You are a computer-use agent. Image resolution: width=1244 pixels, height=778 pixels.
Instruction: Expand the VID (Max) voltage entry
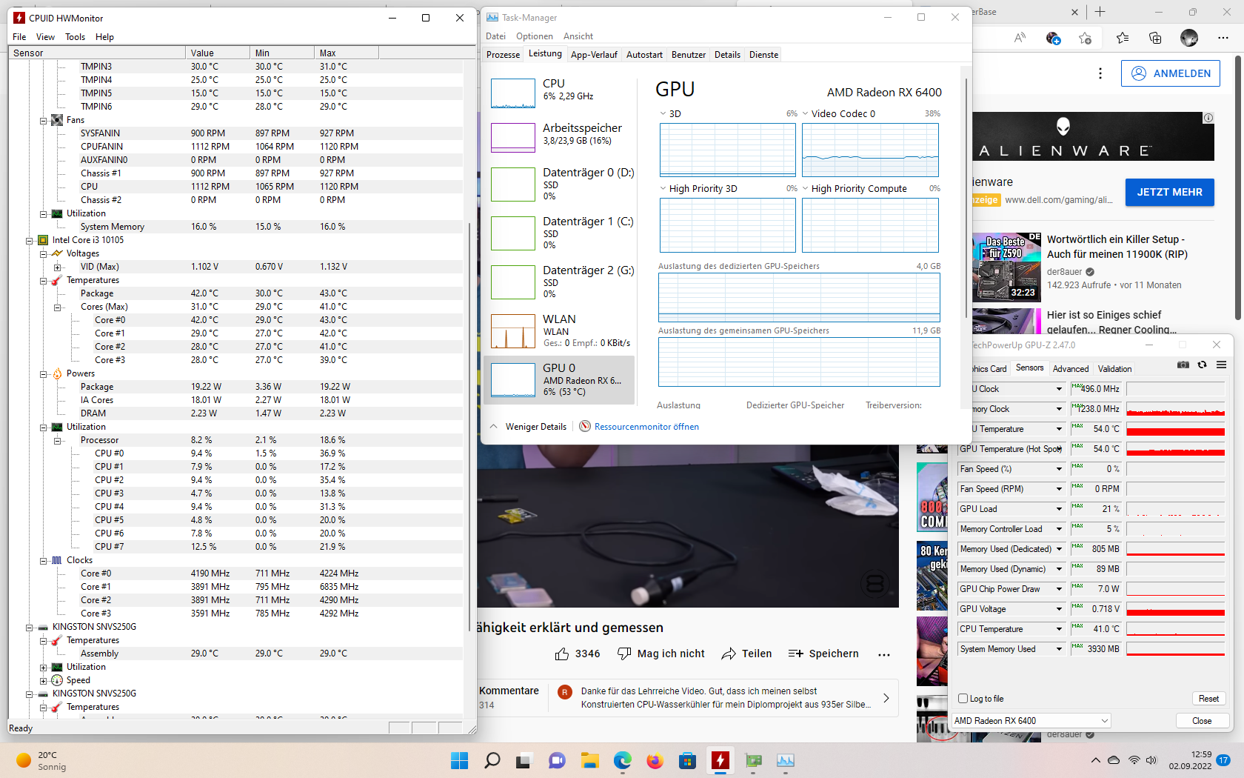(x=57, y=267)
